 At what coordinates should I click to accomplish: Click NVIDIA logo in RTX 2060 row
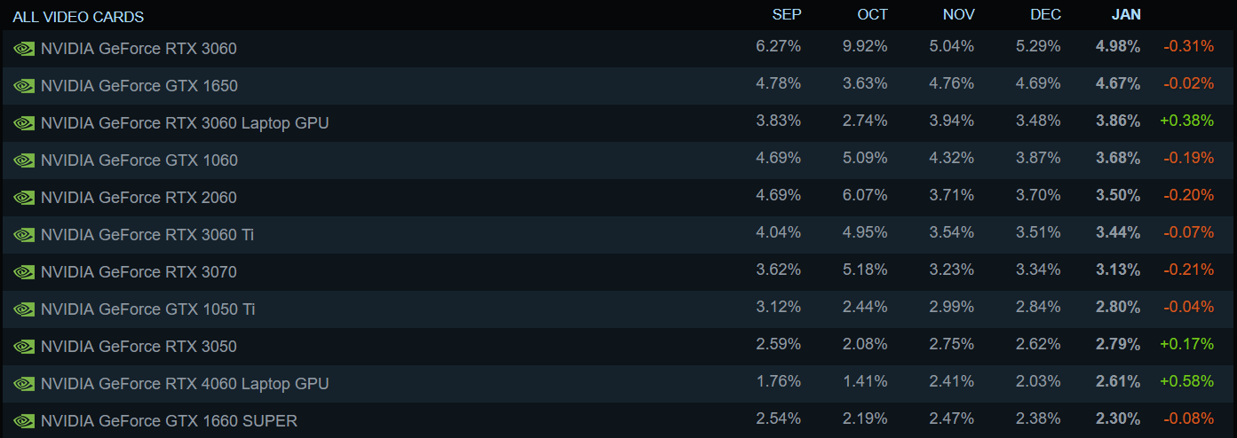pos(24,198)
